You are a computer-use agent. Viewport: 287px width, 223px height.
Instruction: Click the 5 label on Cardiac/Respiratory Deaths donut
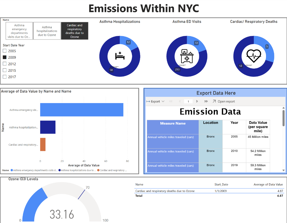coord(267,46)
